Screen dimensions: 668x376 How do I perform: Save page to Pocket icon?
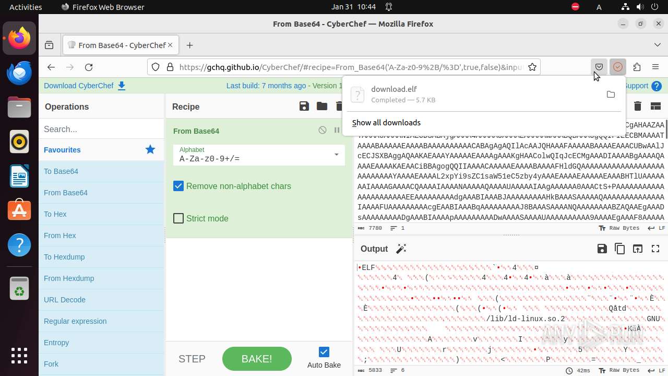pyautogui.click(x=599, y=67)
